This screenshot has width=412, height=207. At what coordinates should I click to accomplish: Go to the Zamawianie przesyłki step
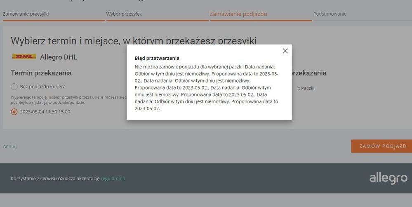click(26, 14)
